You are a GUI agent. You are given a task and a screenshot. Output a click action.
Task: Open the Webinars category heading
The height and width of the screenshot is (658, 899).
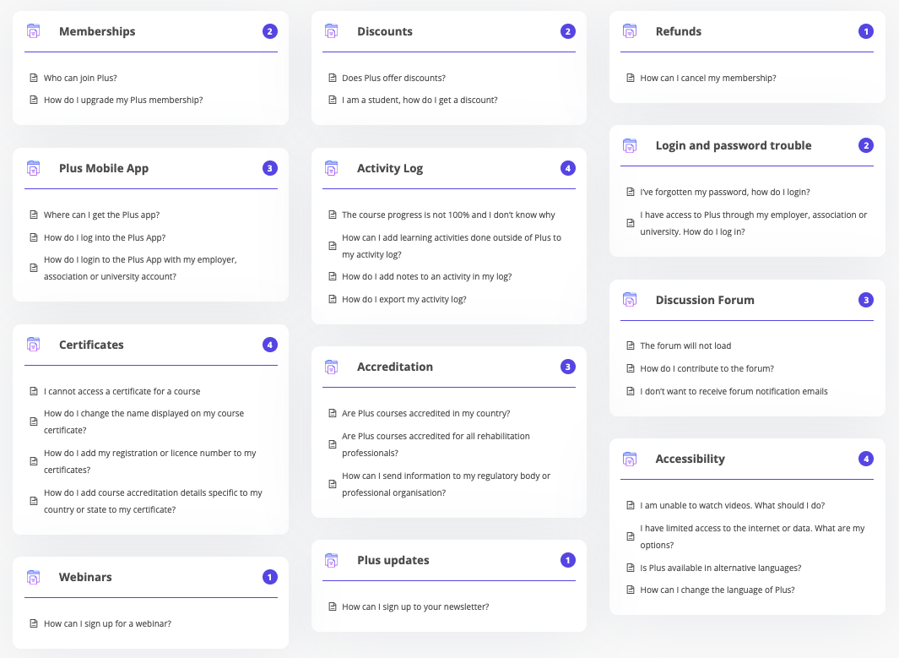click(85, 577)
